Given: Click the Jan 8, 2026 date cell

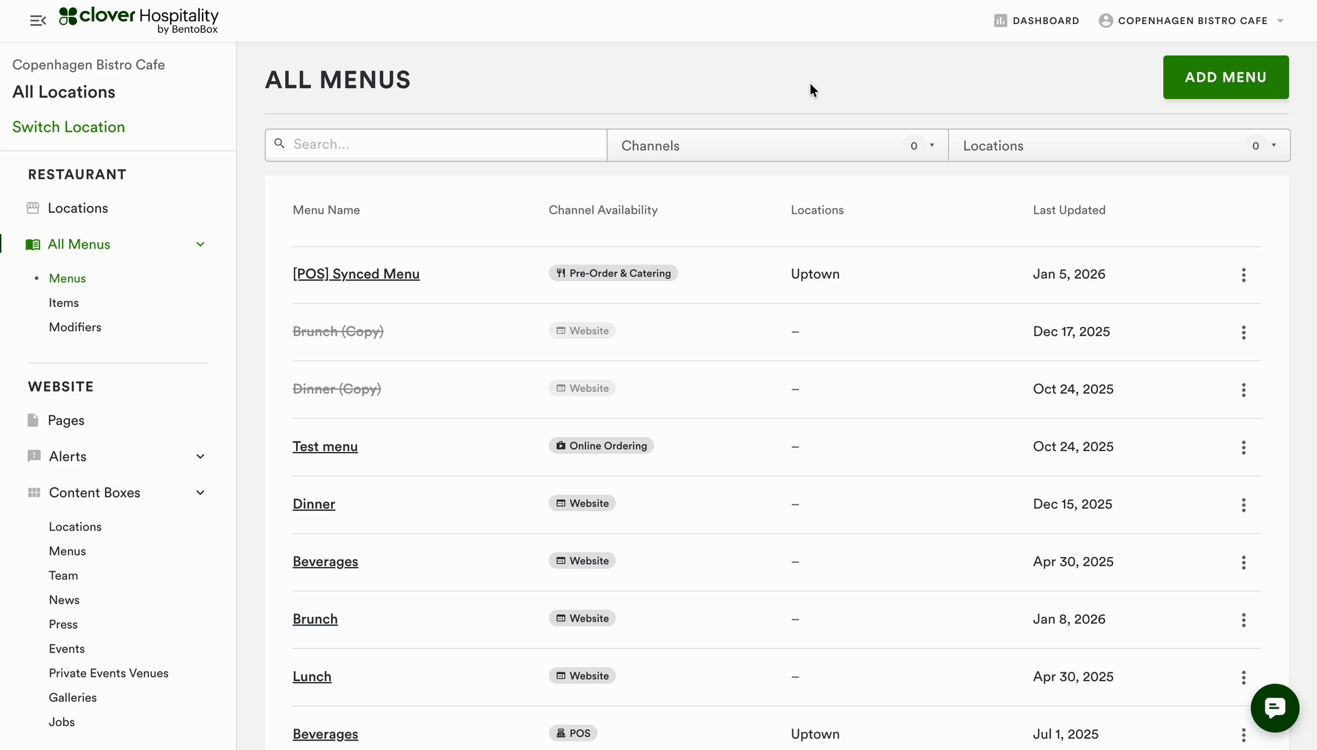Looking at the screenshot, I should 1069,619.
